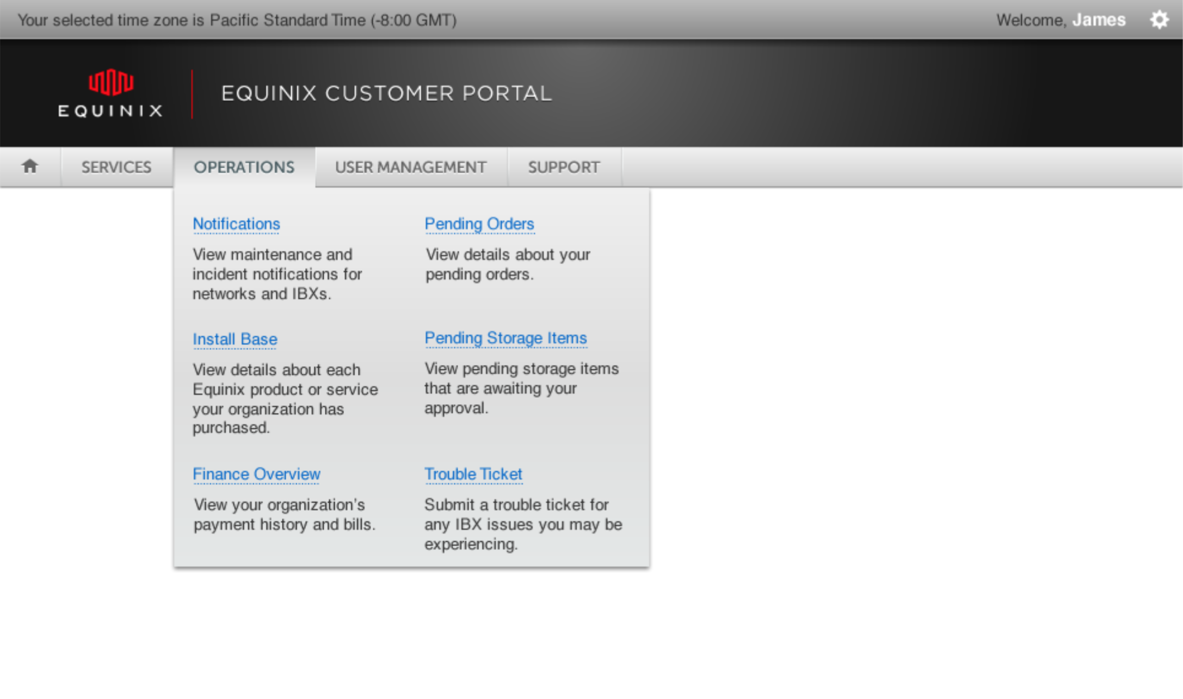1183x699 pixels.
Task: Go to Install Base
Action: point(235,339)
